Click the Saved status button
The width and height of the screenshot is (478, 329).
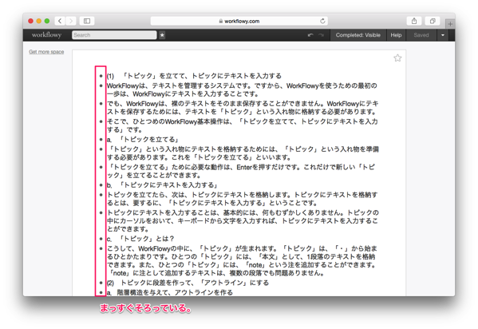coord(421,35)
